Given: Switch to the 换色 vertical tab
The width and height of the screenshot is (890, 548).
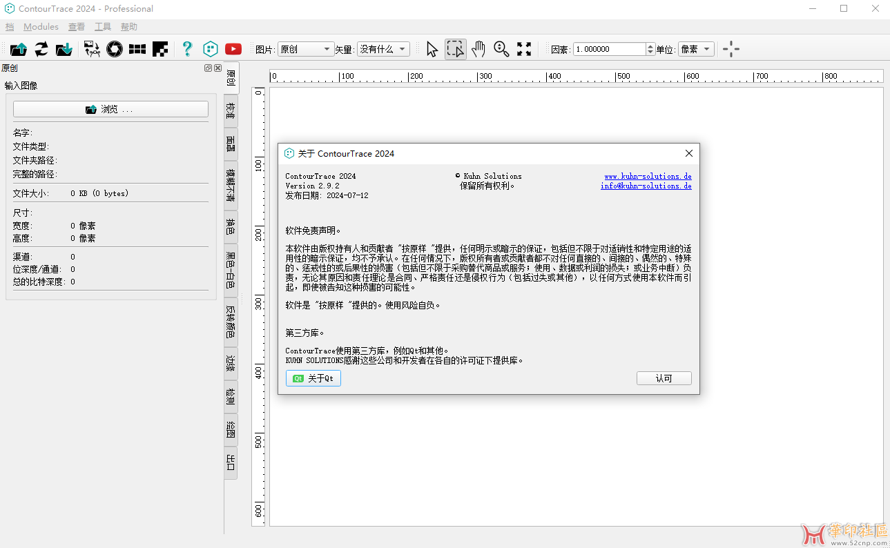Looking at the screenshot, I should (x=231, y=226).
